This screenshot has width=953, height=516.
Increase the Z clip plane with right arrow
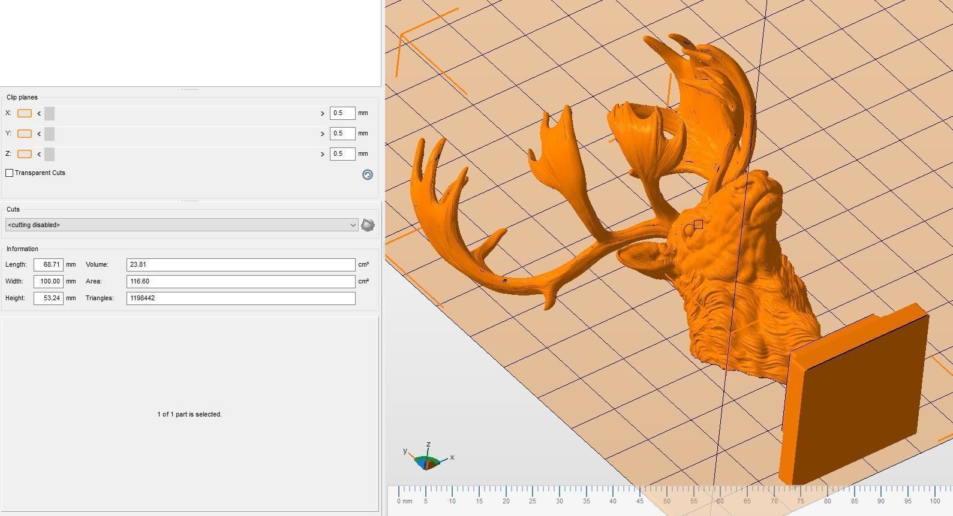point(322,154)
